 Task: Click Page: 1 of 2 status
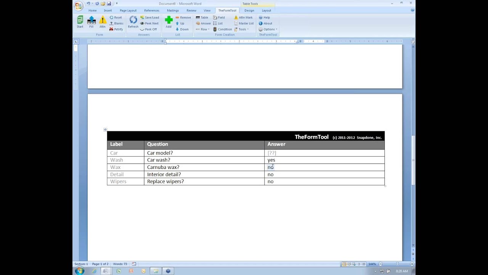pyautogui.click(x=100, y=264)
